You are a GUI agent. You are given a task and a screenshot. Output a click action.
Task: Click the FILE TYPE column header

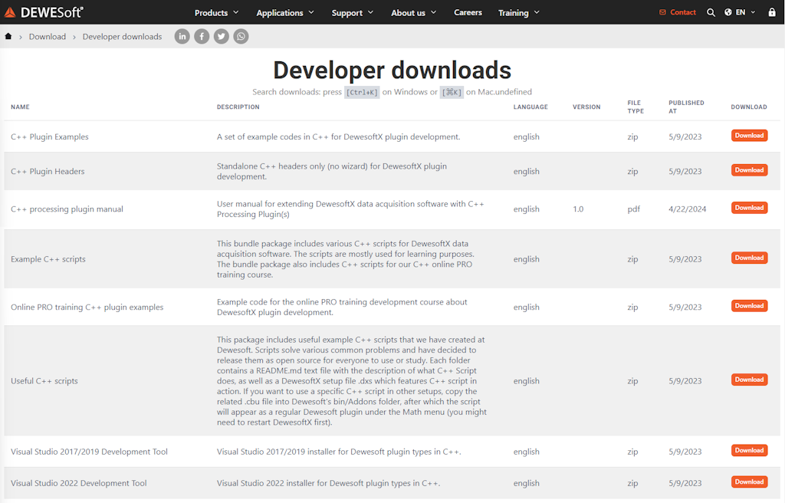[636, 107]
